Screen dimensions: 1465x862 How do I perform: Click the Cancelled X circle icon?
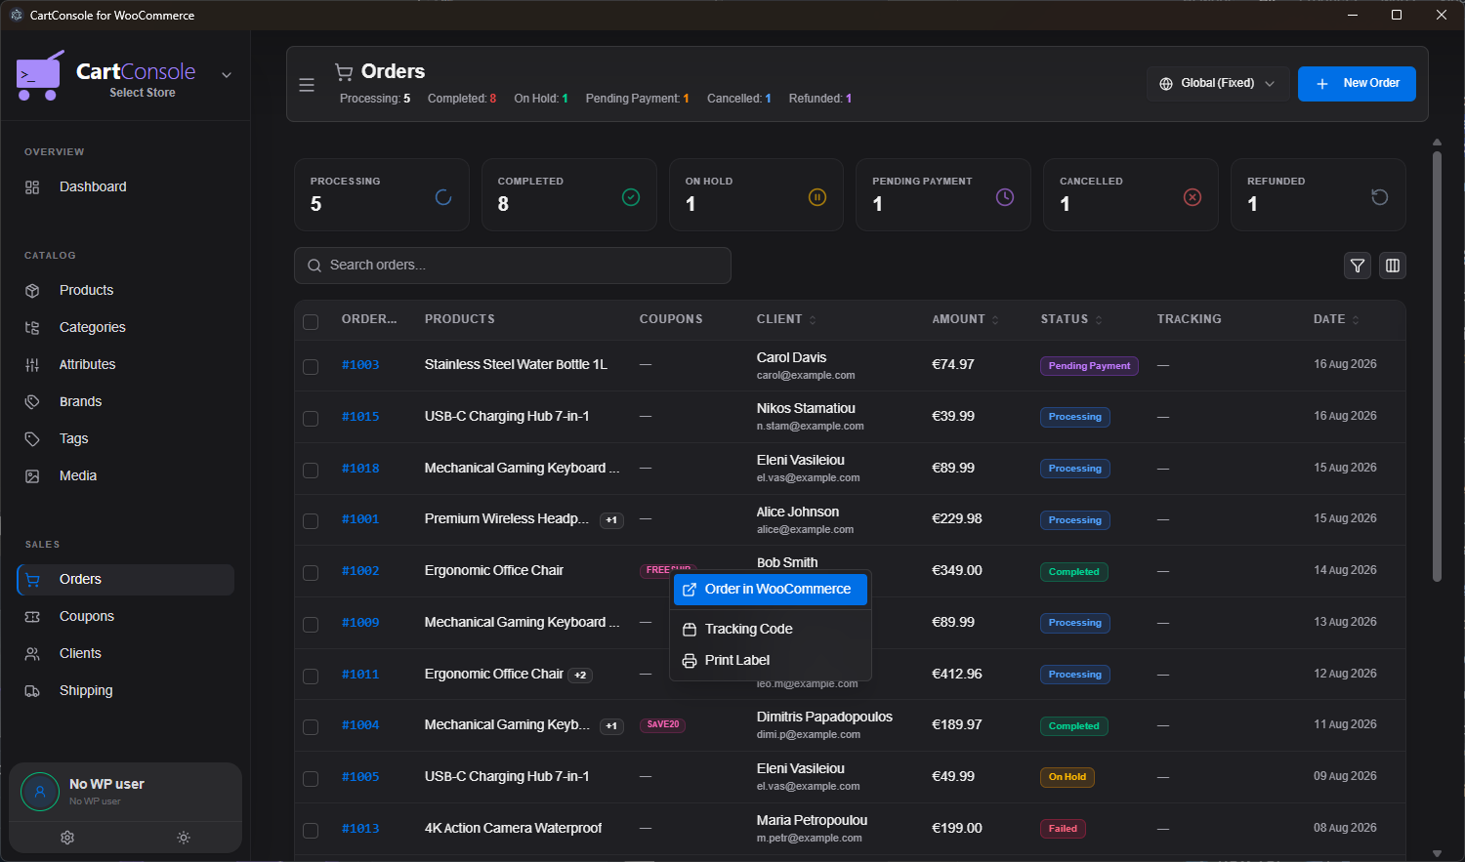(1193, 197)
